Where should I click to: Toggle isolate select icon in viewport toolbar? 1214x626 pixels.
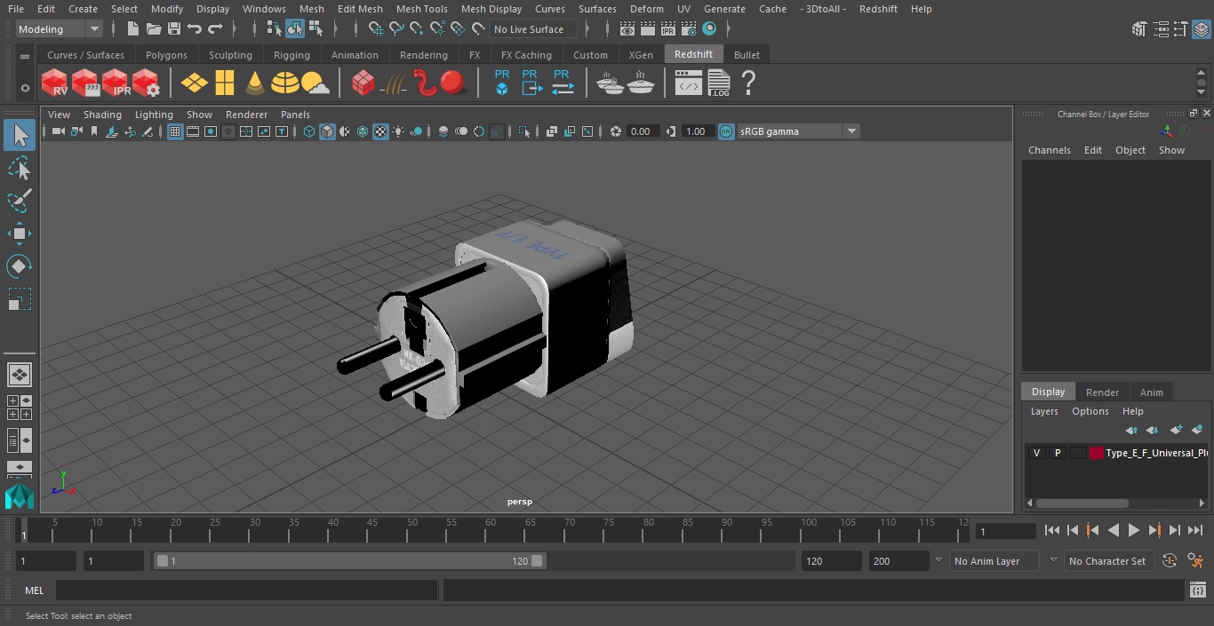(x=524, y=131)
